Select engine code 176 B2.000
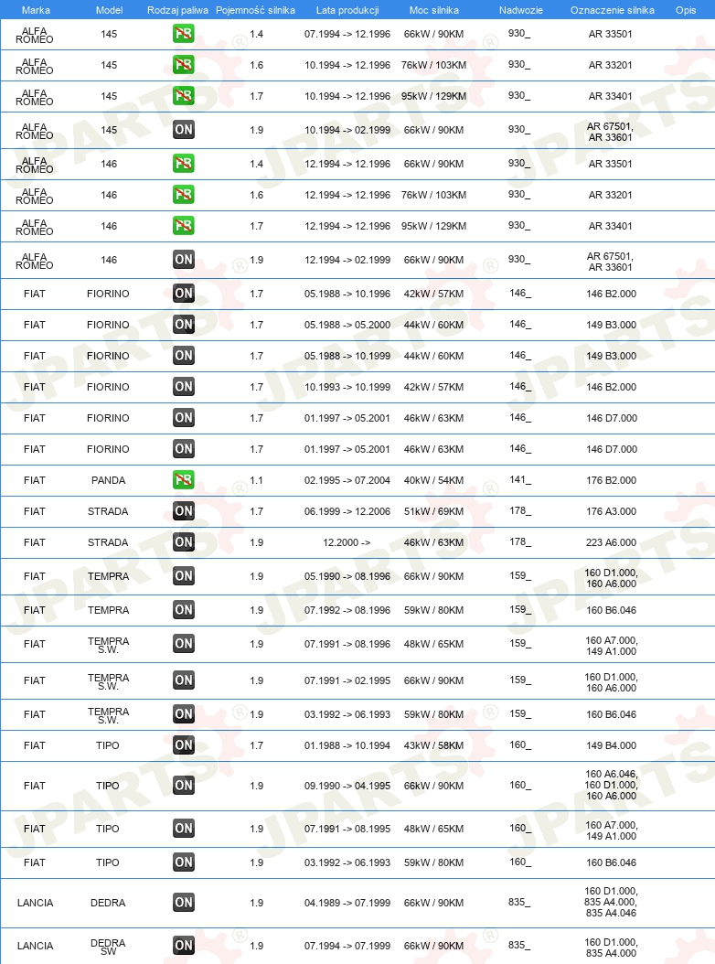 tap(611, 480)
